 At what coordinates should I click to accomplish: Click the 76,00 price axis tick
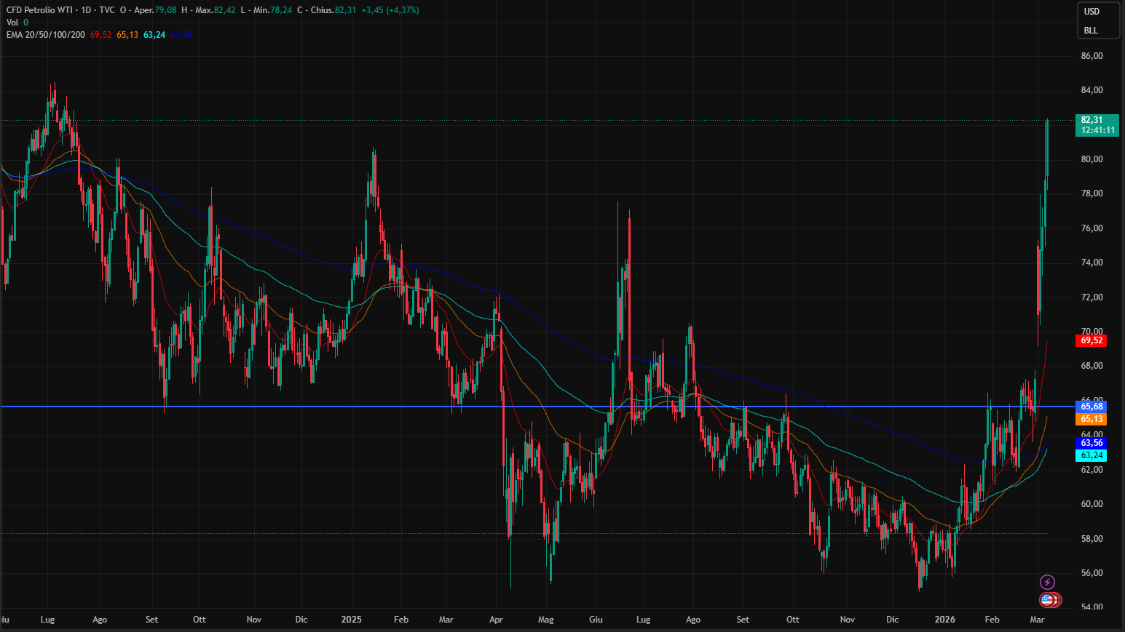[x=1092, y=228]
